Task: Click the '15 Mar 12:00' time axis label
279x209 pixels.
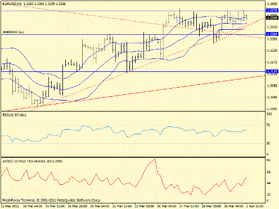Action: click(x=55, y=206)
